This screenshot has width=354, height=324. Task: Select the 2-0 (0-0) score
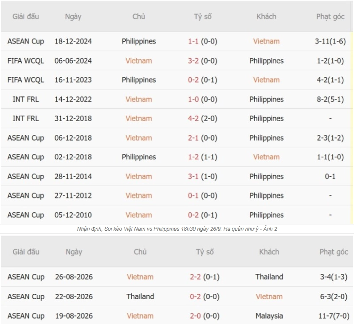(x=205, y=316)
